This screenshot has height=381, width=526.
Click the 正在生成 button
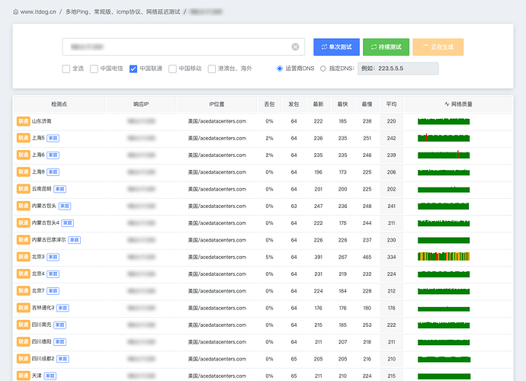438,47
